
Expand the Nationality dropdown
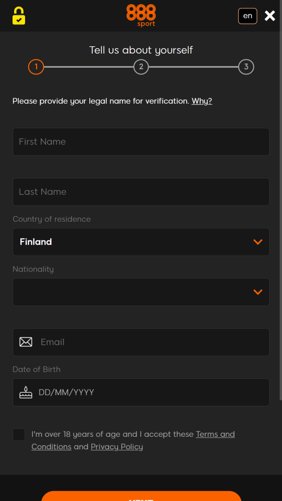pos(141,292)
